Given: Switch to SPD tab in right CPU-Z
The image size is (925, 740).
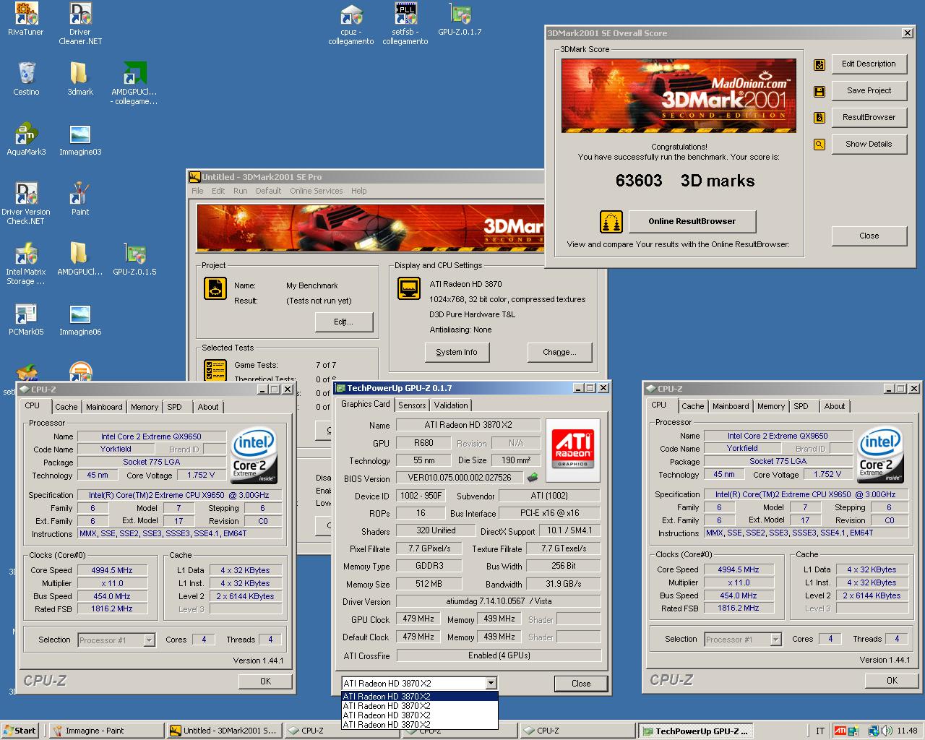Looking at the screenshot, I should pyautogui.click(x=801, y=406).
